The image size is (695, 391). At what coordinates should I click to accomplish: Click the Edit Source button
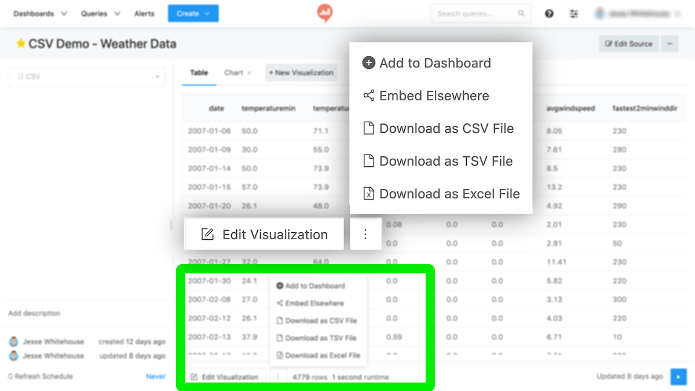[628, 43]
